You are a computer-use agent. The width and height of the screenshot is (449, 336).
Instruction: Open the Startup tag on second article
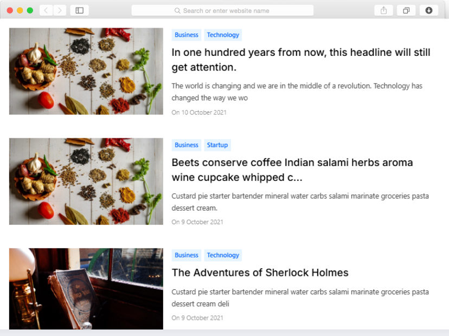217,145
